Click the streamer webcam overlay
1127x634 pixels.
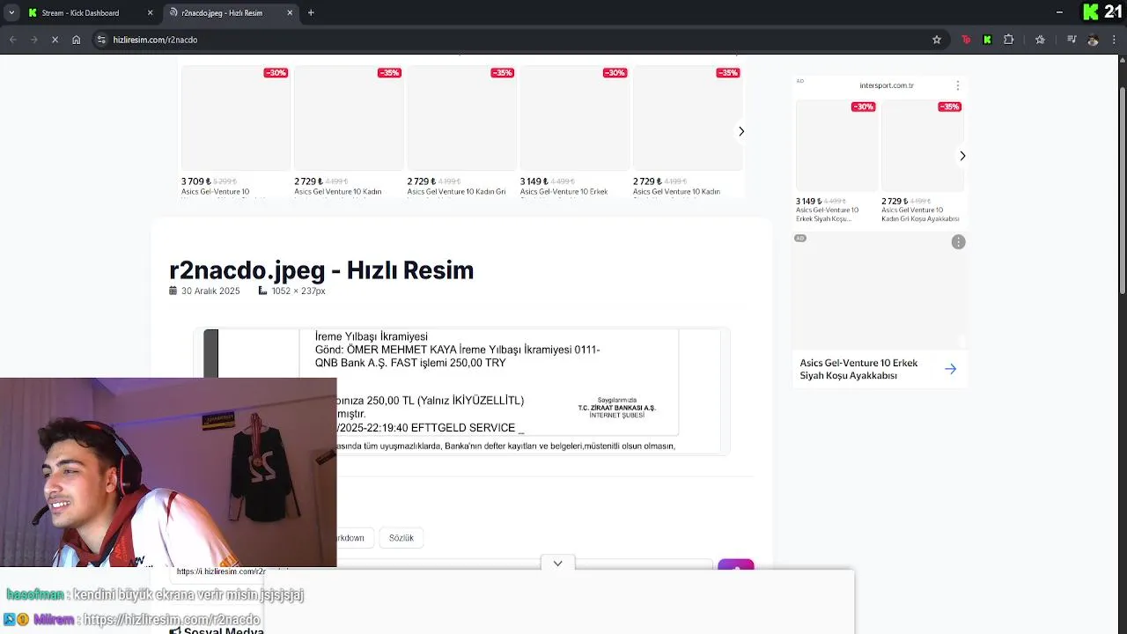[168, 473]
